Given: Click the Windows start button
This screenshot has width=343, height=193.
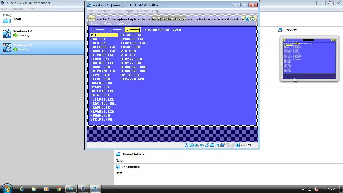Looking at the screenshot, I should (x=7, y=189).
